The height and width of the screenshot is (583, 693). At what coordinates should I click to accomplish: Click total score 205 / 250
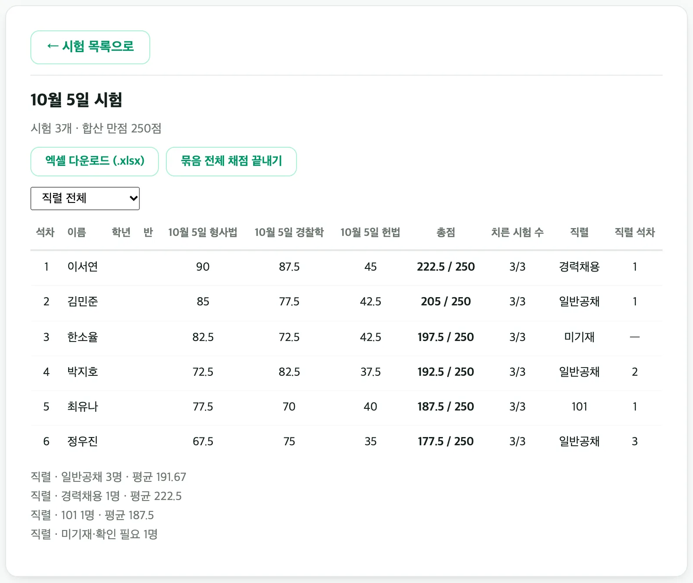446,301
